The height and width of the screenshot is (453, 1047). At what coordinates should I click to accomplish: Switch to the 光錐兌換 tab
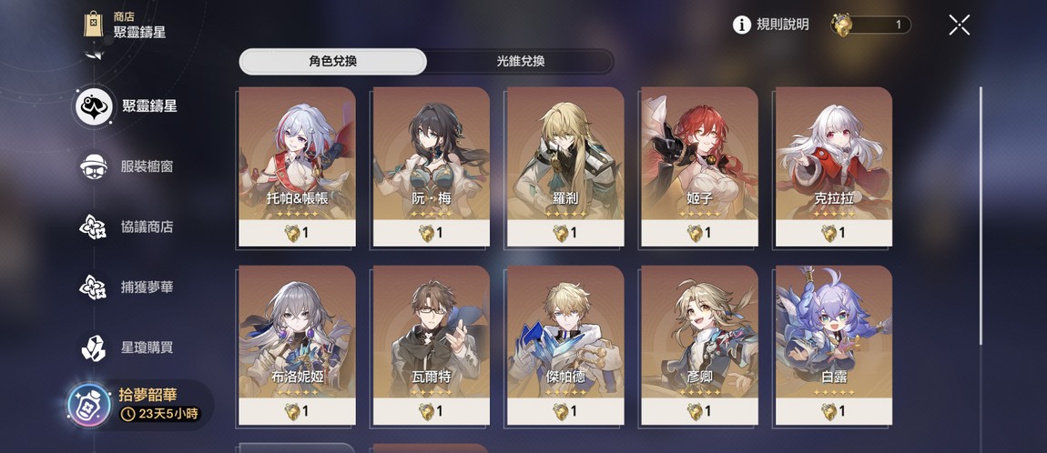[x=520, y=61]
